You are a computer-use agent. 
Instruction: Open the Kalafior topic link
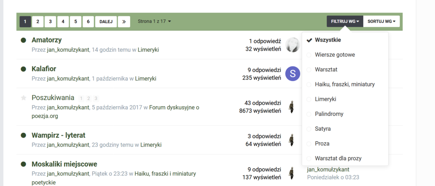click(44, 69)
